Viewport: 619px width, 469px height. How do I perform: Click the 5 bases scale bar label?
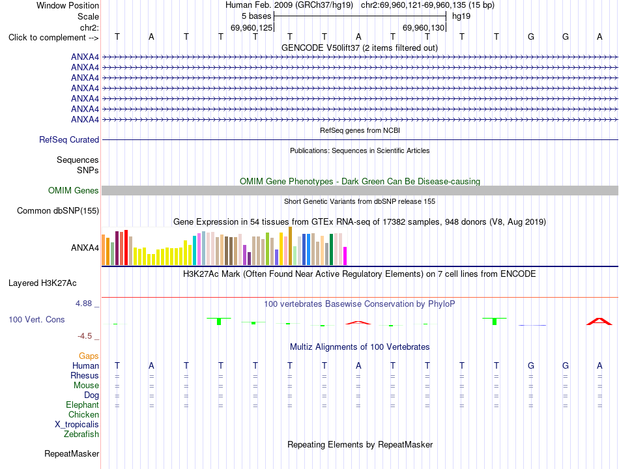[x=256, y=16]
